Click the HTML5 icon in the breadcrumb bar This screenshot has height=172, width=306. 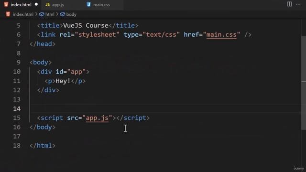pyautogui.click(x=8, y=14)
